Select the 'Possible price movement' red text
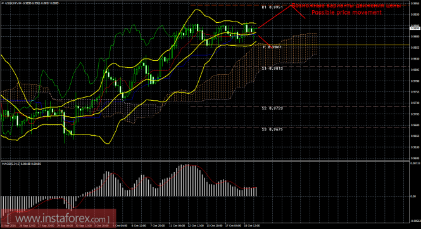Viewport: 421px width, 229px height. click(346, 13)
